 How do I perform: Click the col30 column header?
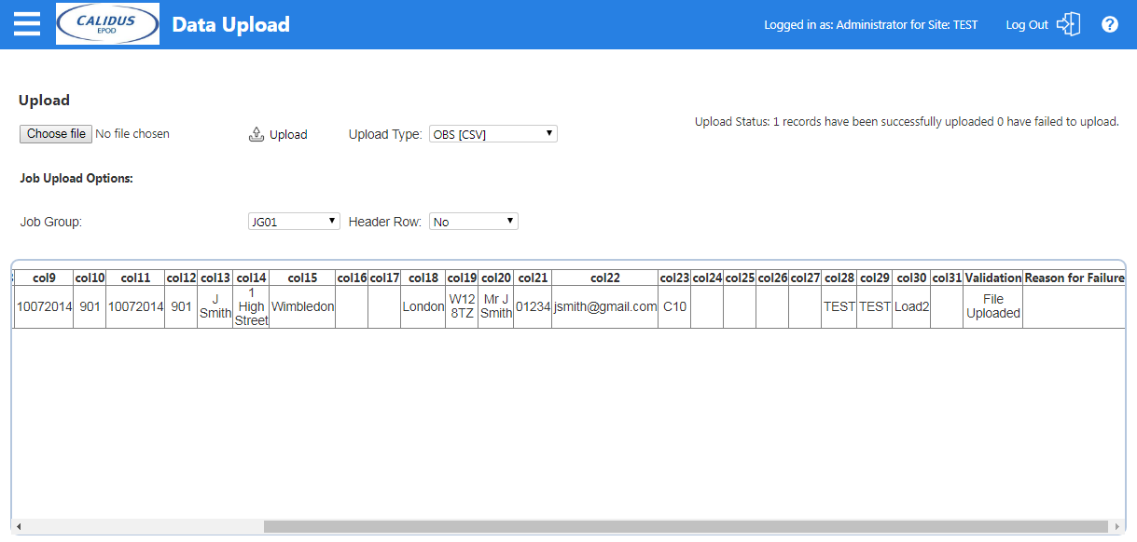click(x=911, y=278)
